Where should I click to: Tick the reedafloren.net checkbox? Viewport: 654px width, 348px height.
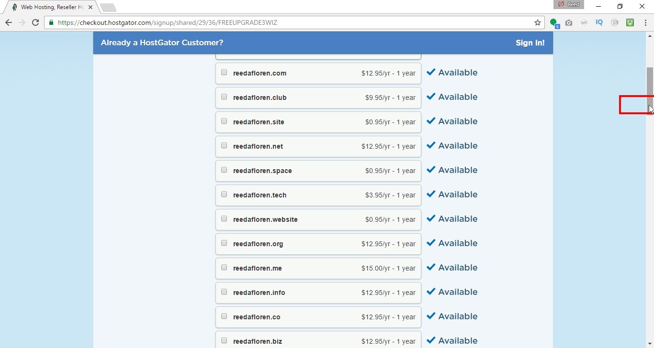[224, 146]
